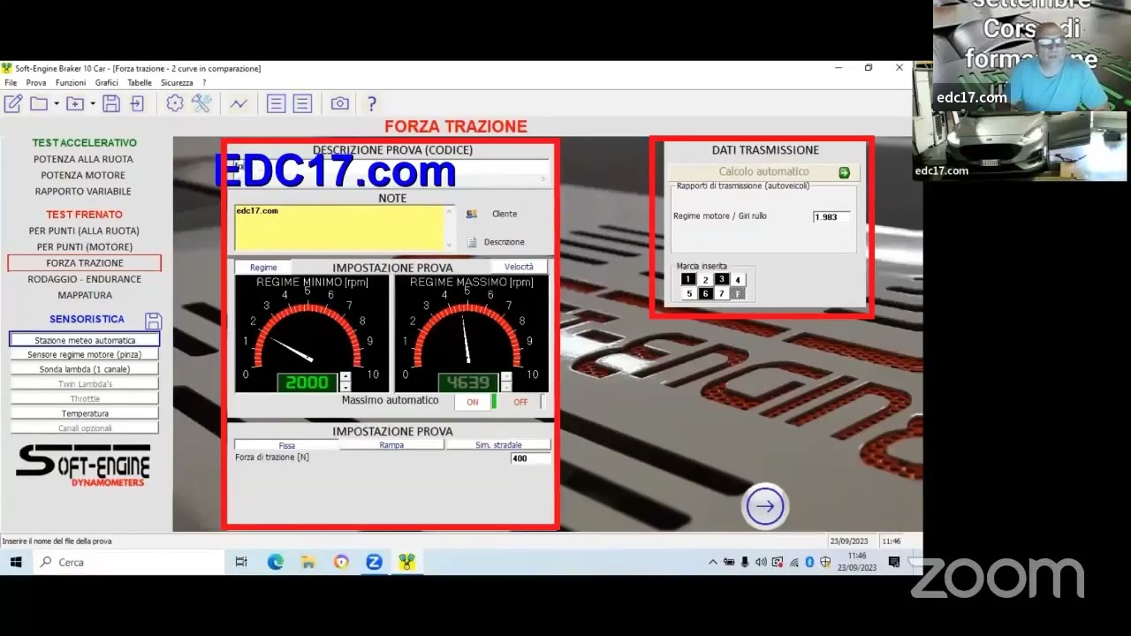
Task: Switch Massimo automatico to OFF
Action: click(520, 402)
